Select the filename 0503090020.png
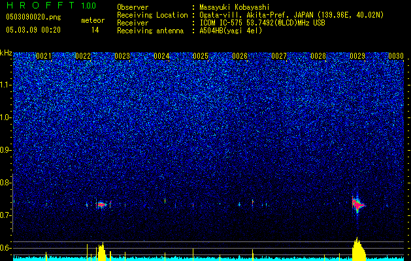Image resolution: width=411 pixels, height=261 pixels. [33, 18]
